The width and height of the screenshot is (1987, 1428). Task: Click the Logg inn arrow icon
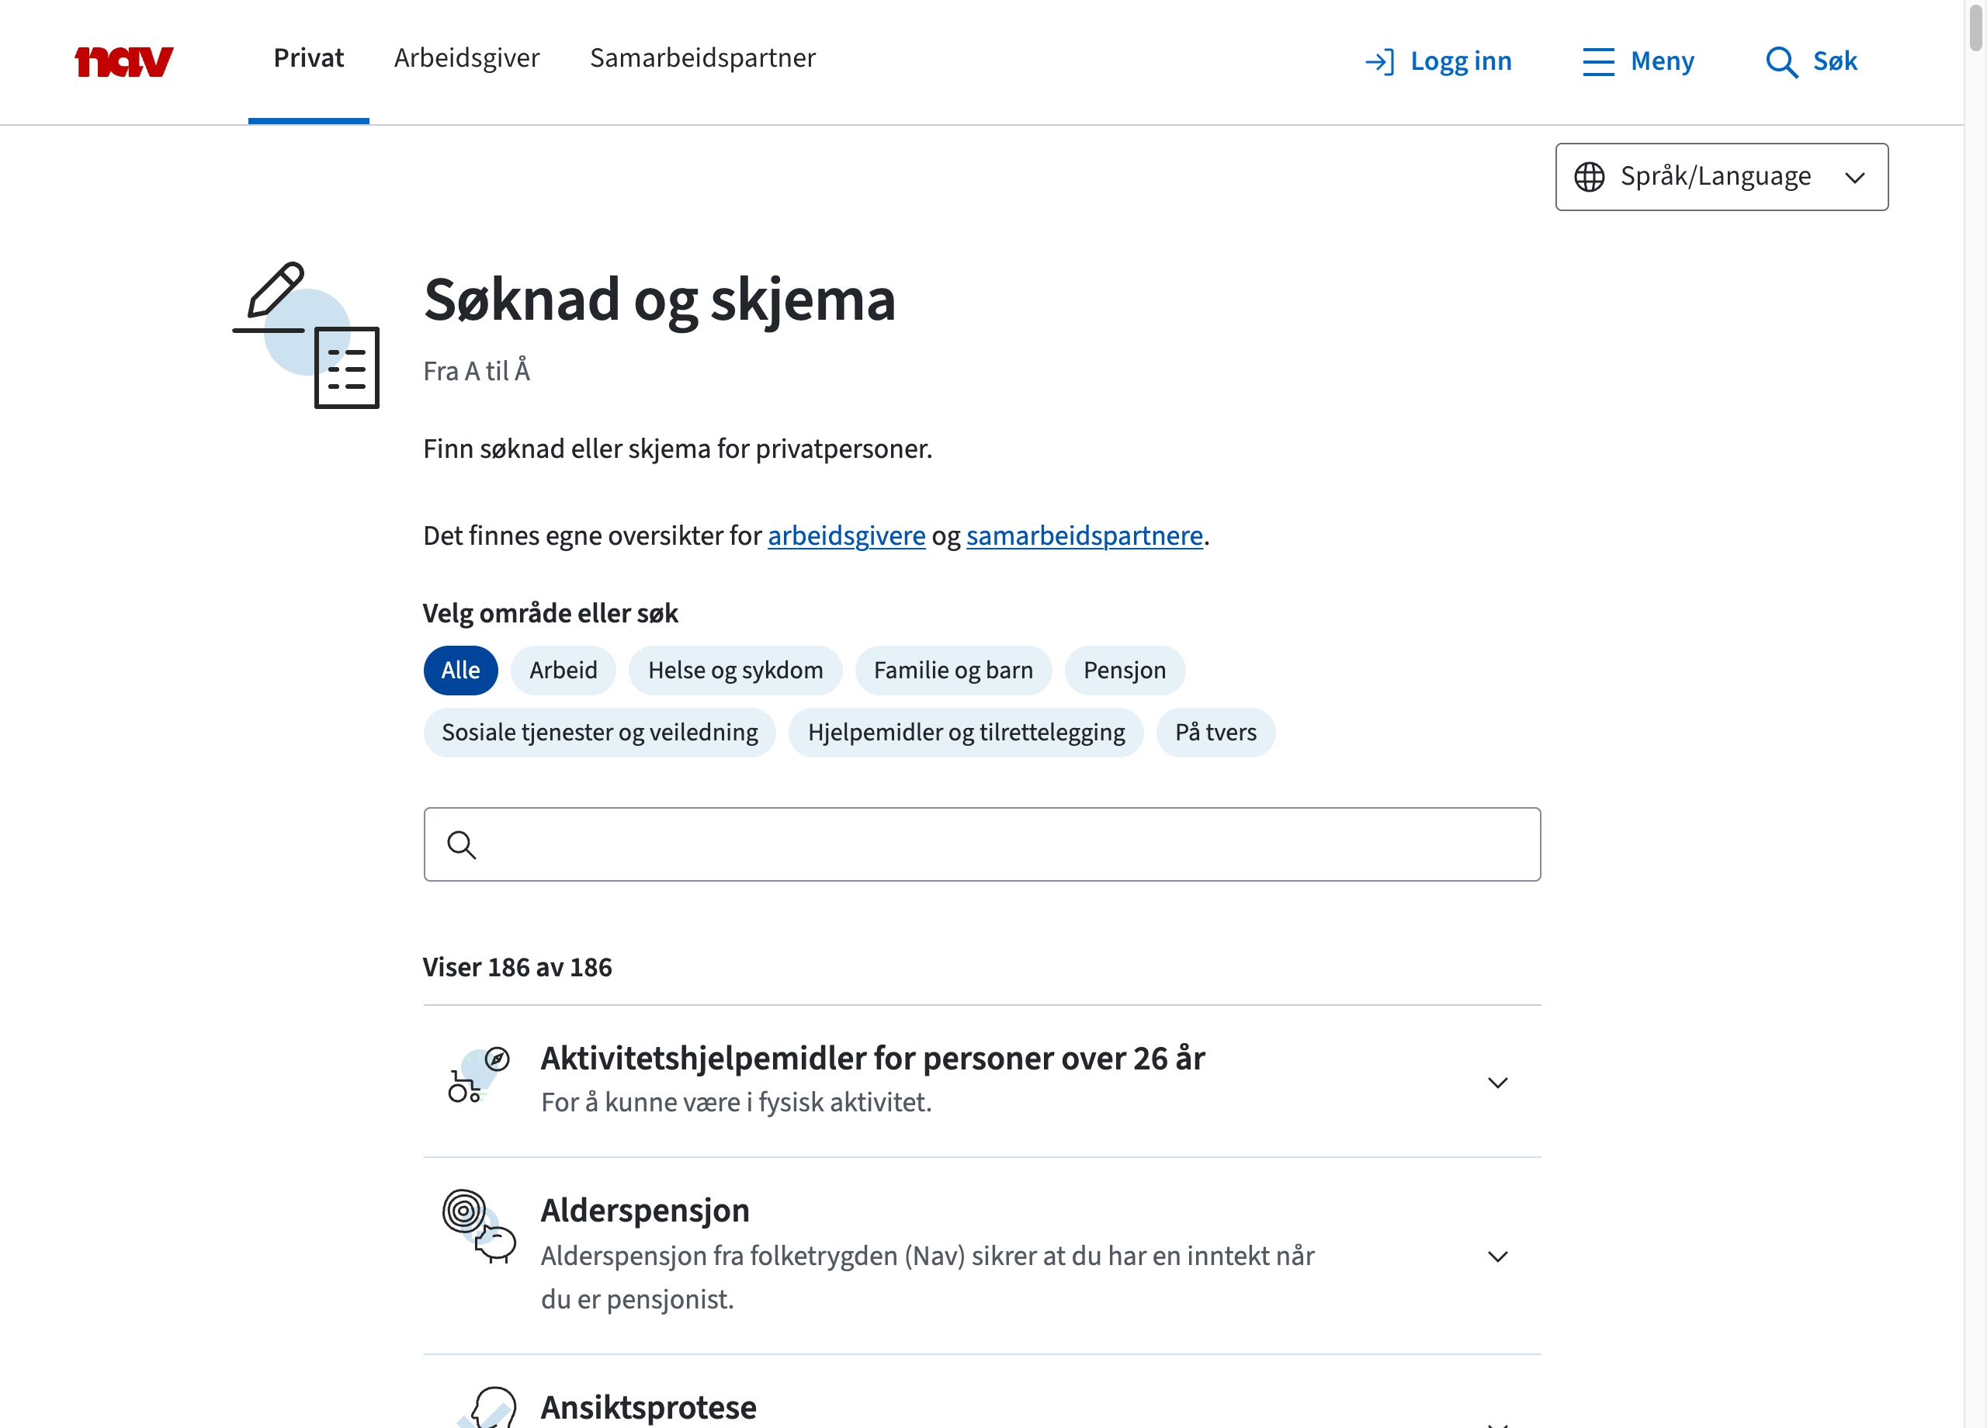[x=1380, y=62]
